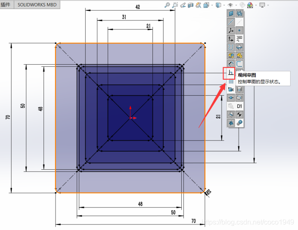Click the View Sketches icon
The width and height of the screenshot is (298, 230).
(x=231, y=73)
